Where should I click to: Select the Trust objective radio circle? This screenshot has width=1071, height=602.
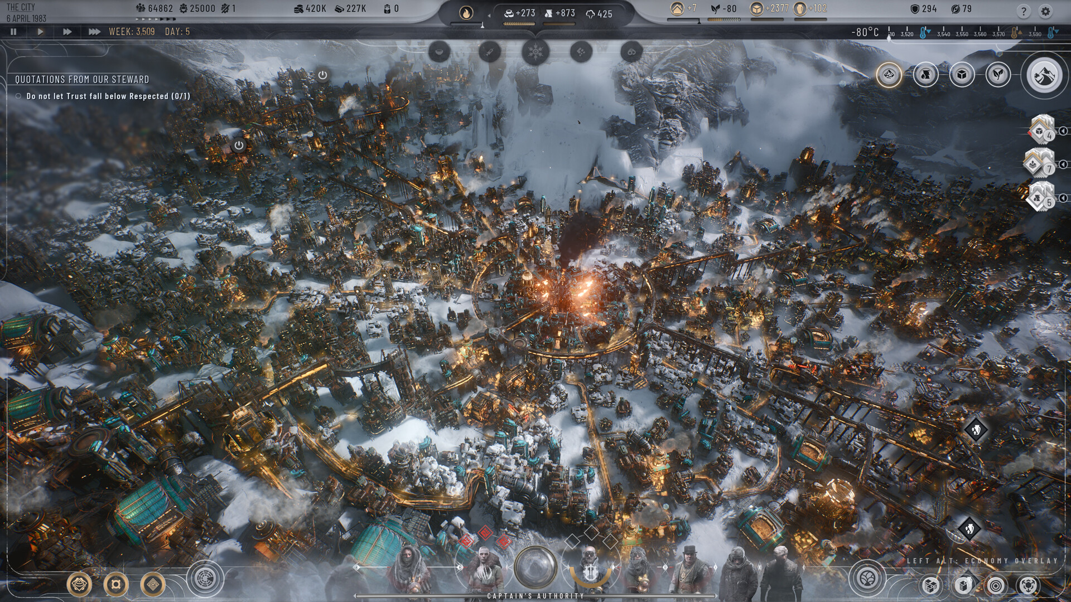tap(17, 96)
